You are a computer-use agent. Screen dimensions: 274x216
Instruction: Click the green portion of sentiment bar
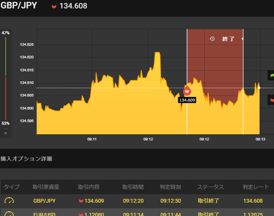pos(6,57)
